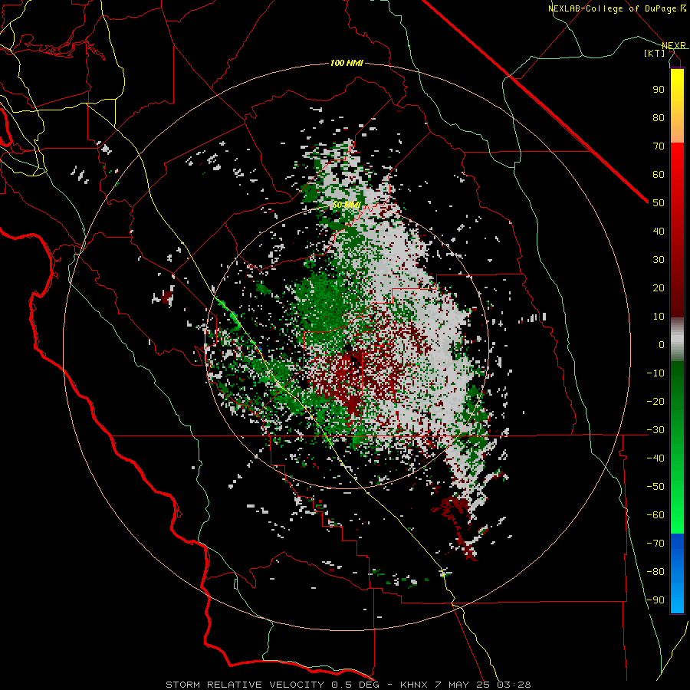Click the [KT] units label

pos(655,53)
